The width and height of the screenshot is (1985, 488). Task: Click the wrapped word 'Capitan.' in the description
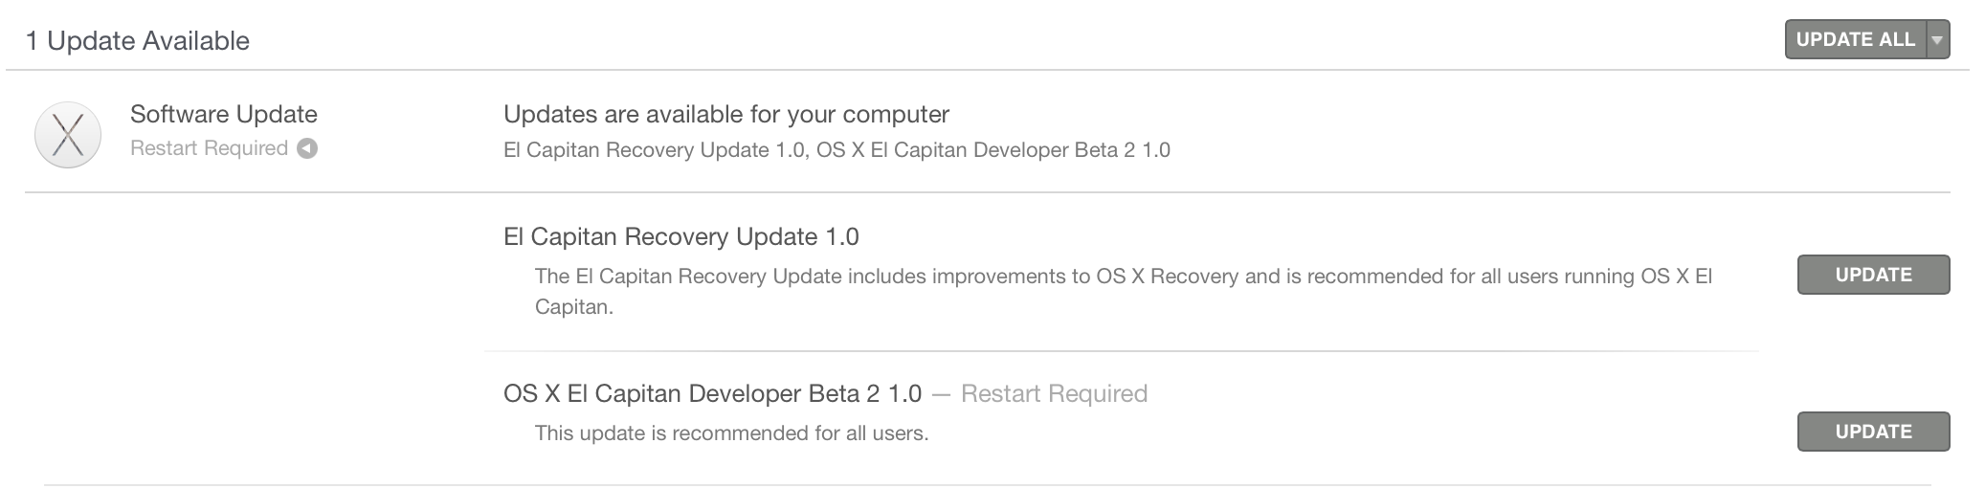coord(573,307)
